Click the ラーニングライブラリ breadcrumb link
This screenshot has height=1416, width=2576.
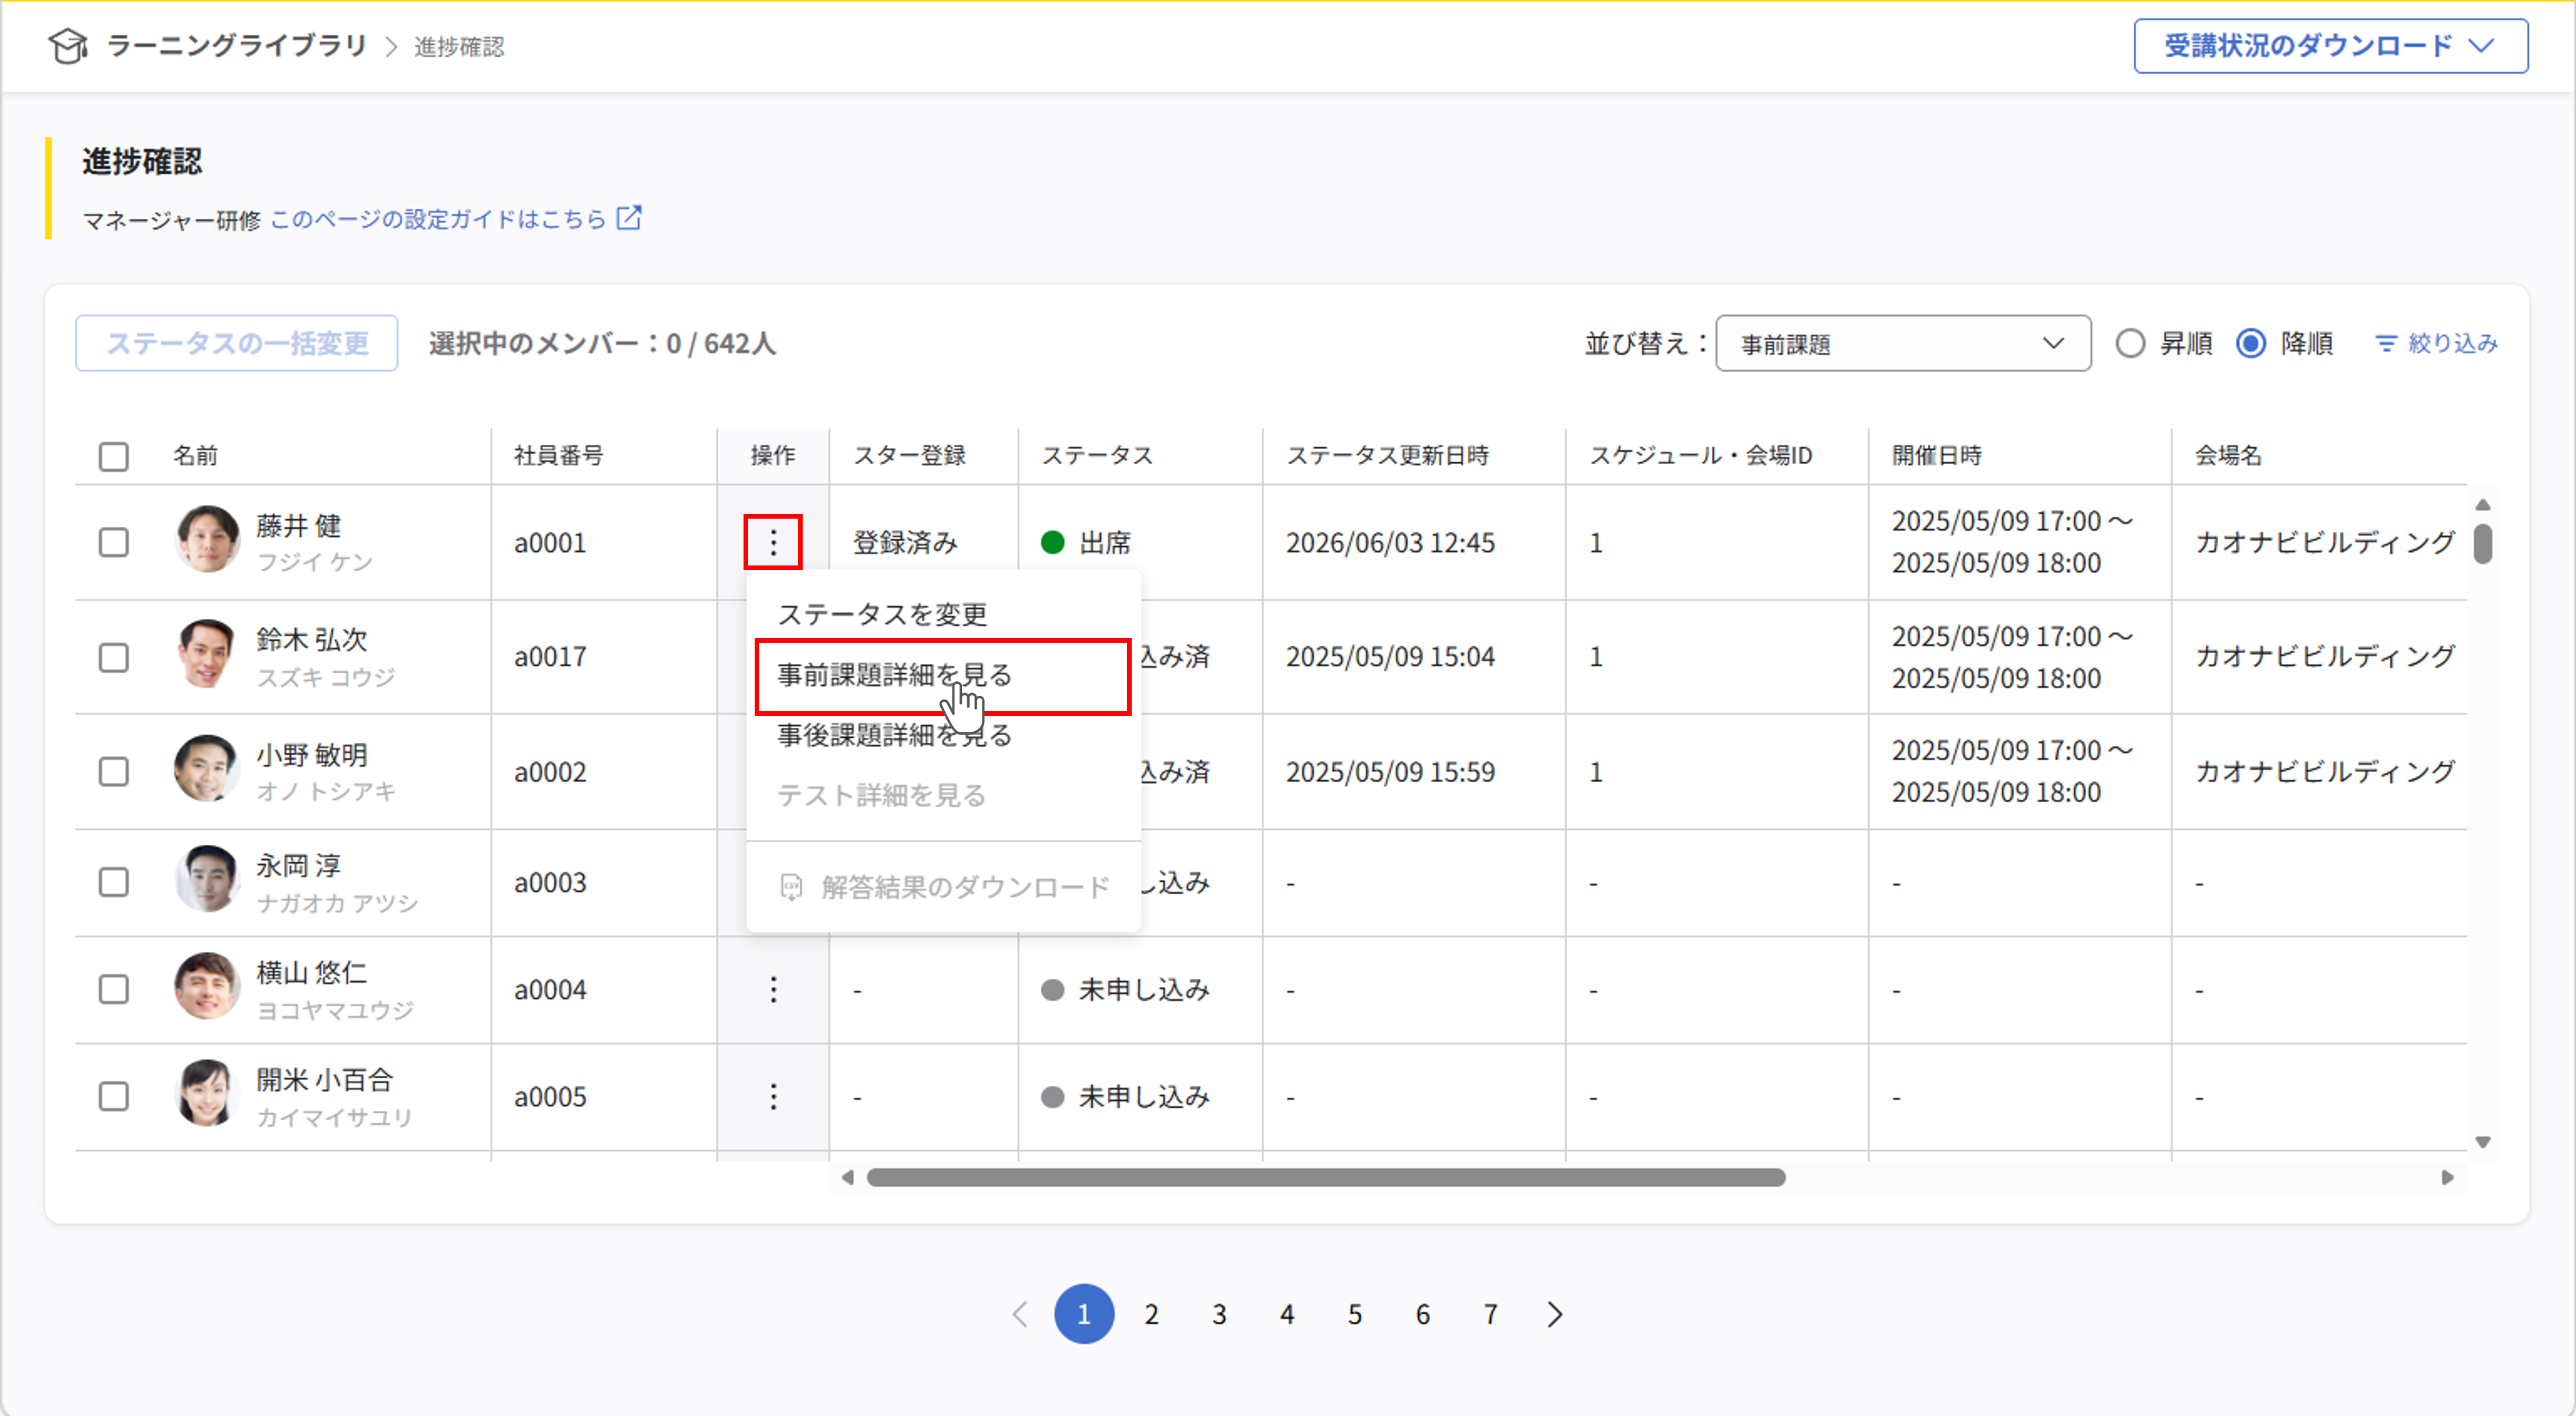point(237,46)
